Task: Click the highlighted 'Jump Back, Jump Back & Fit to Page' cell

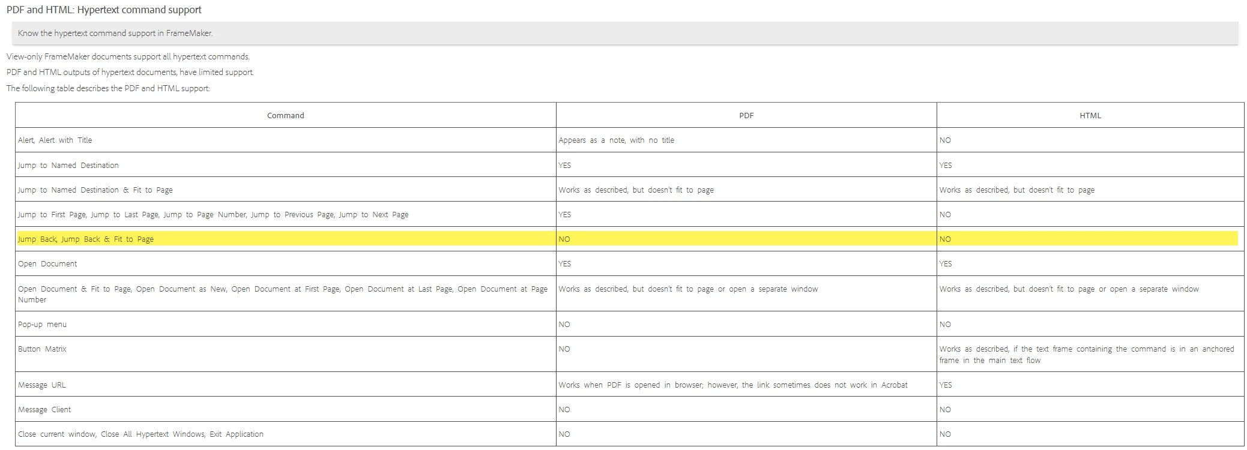Action: pyautogui.click(x=286, y=239)
